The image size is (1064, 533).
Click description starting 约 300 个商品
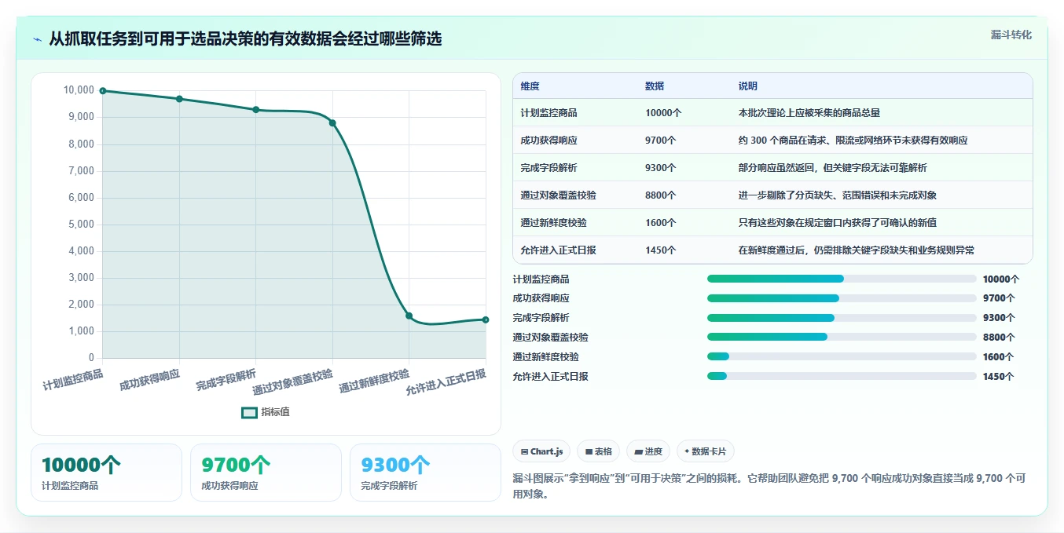click(853, 141)
